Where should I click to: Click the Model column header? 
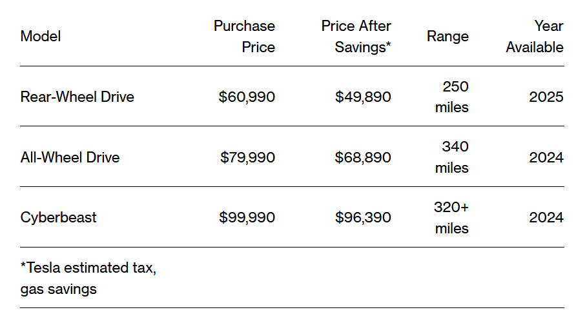41,37
